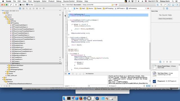Select the Object library icon
Image resolution: width=180 pixels, height=101 pixels.
(167, 62)
